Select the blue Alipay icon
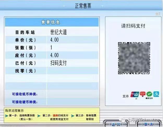 pyautogui.click(x=156, y=94)
